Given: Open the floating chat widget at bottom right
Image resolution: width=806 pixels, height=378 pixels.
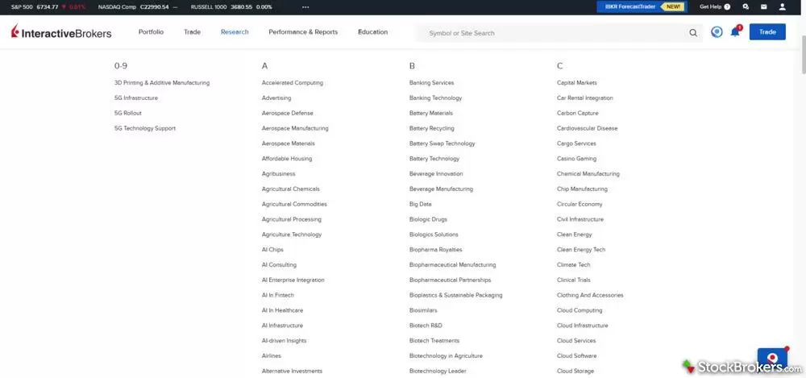Looking at the screenshot, I should pos(772,359).
